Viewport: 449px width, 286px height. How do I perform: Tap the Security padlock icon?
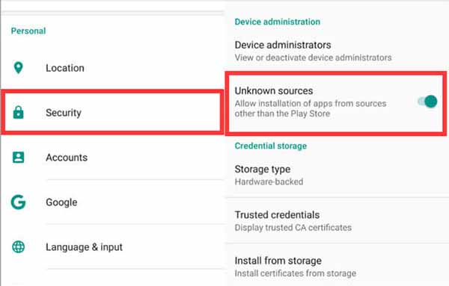click(x=18, y=112)
